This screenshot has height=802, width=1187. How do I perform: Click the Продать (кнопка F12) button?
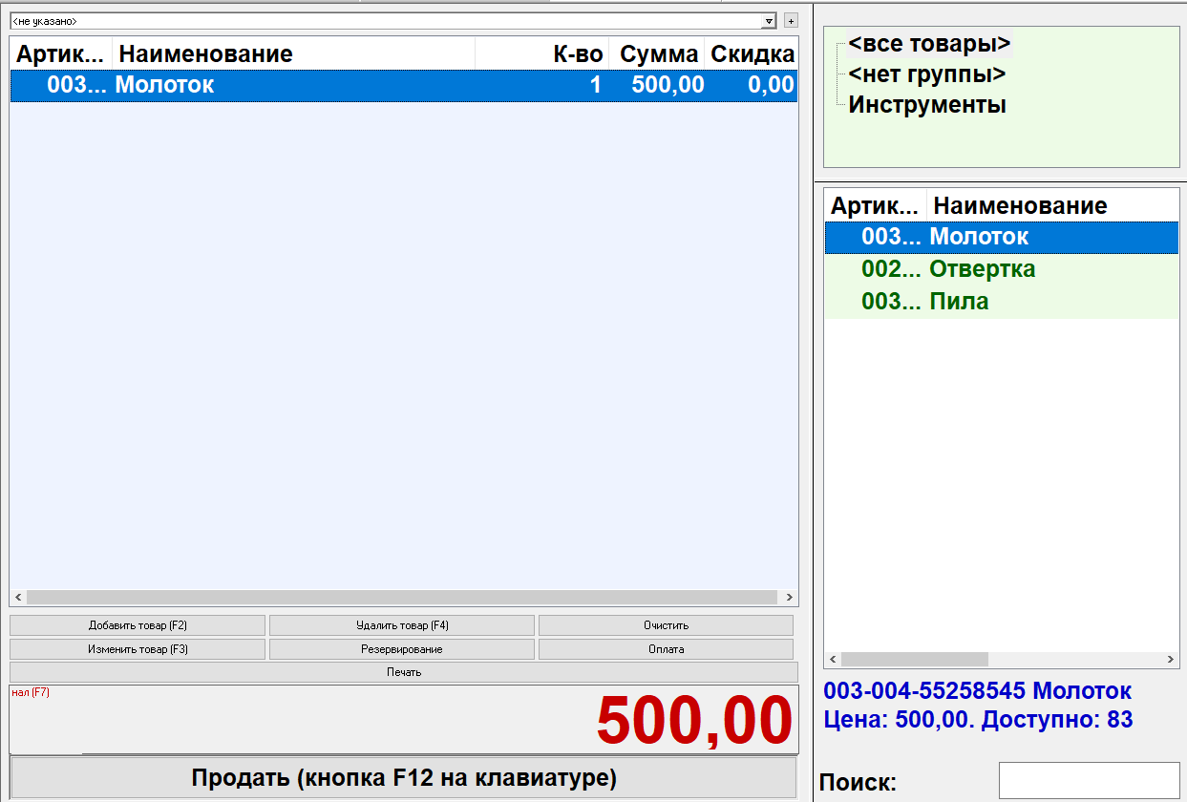(403, 777)
